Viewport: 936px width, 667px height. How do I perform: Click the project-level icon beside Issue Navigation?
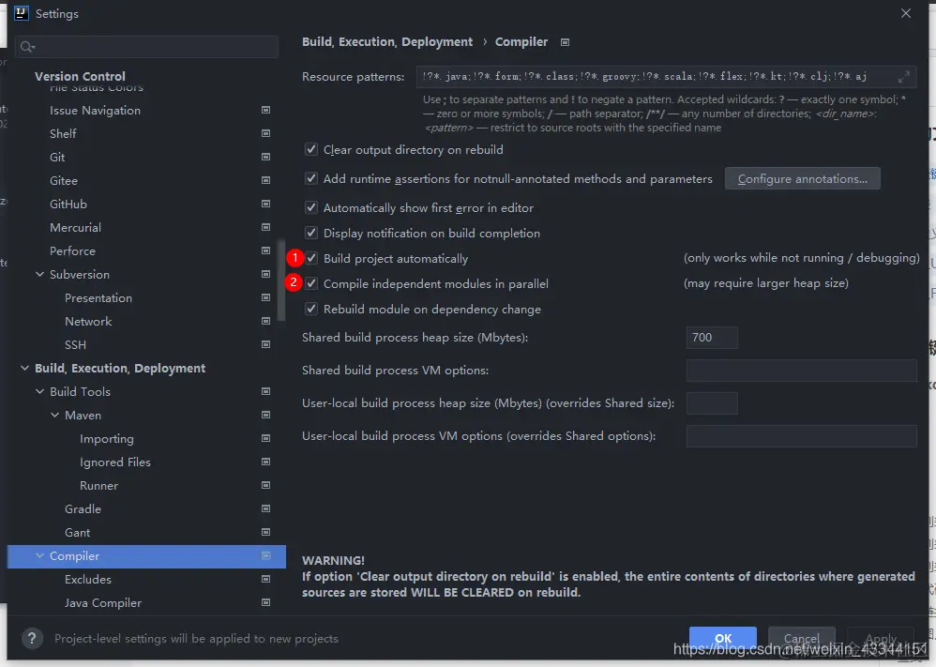pos(266,110)
